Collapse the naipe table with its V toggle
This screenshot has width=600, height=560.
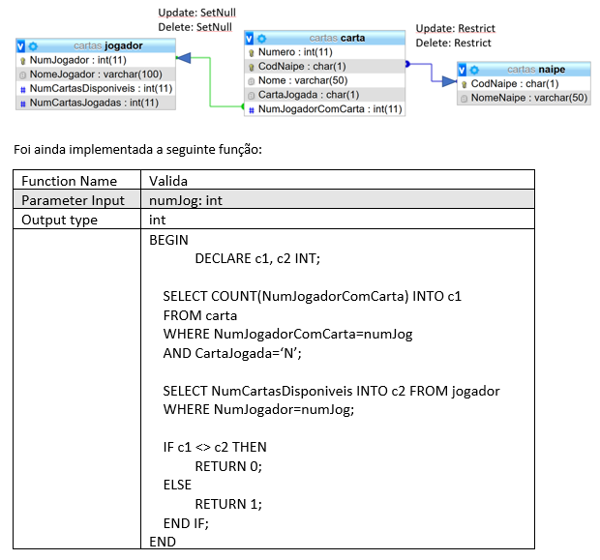pyautogui.click(x=462, y=70)
